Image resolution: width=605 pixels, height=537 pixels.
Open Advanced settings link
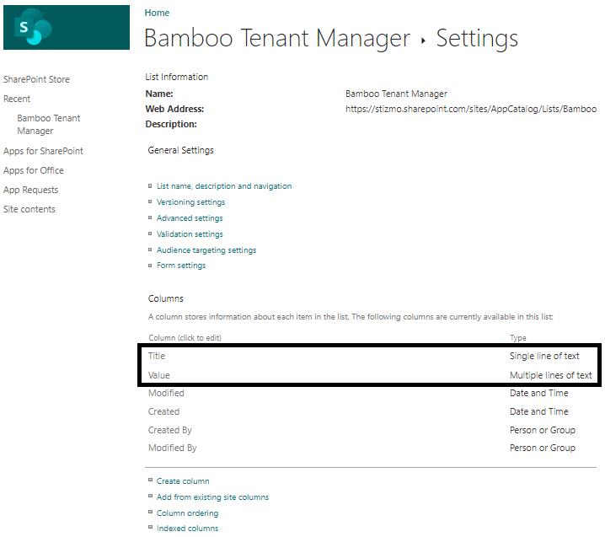190,218
